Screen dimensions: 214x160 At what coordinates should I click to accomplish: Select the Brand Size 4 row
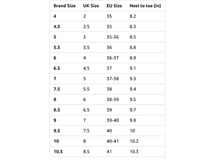coord(107,16)
